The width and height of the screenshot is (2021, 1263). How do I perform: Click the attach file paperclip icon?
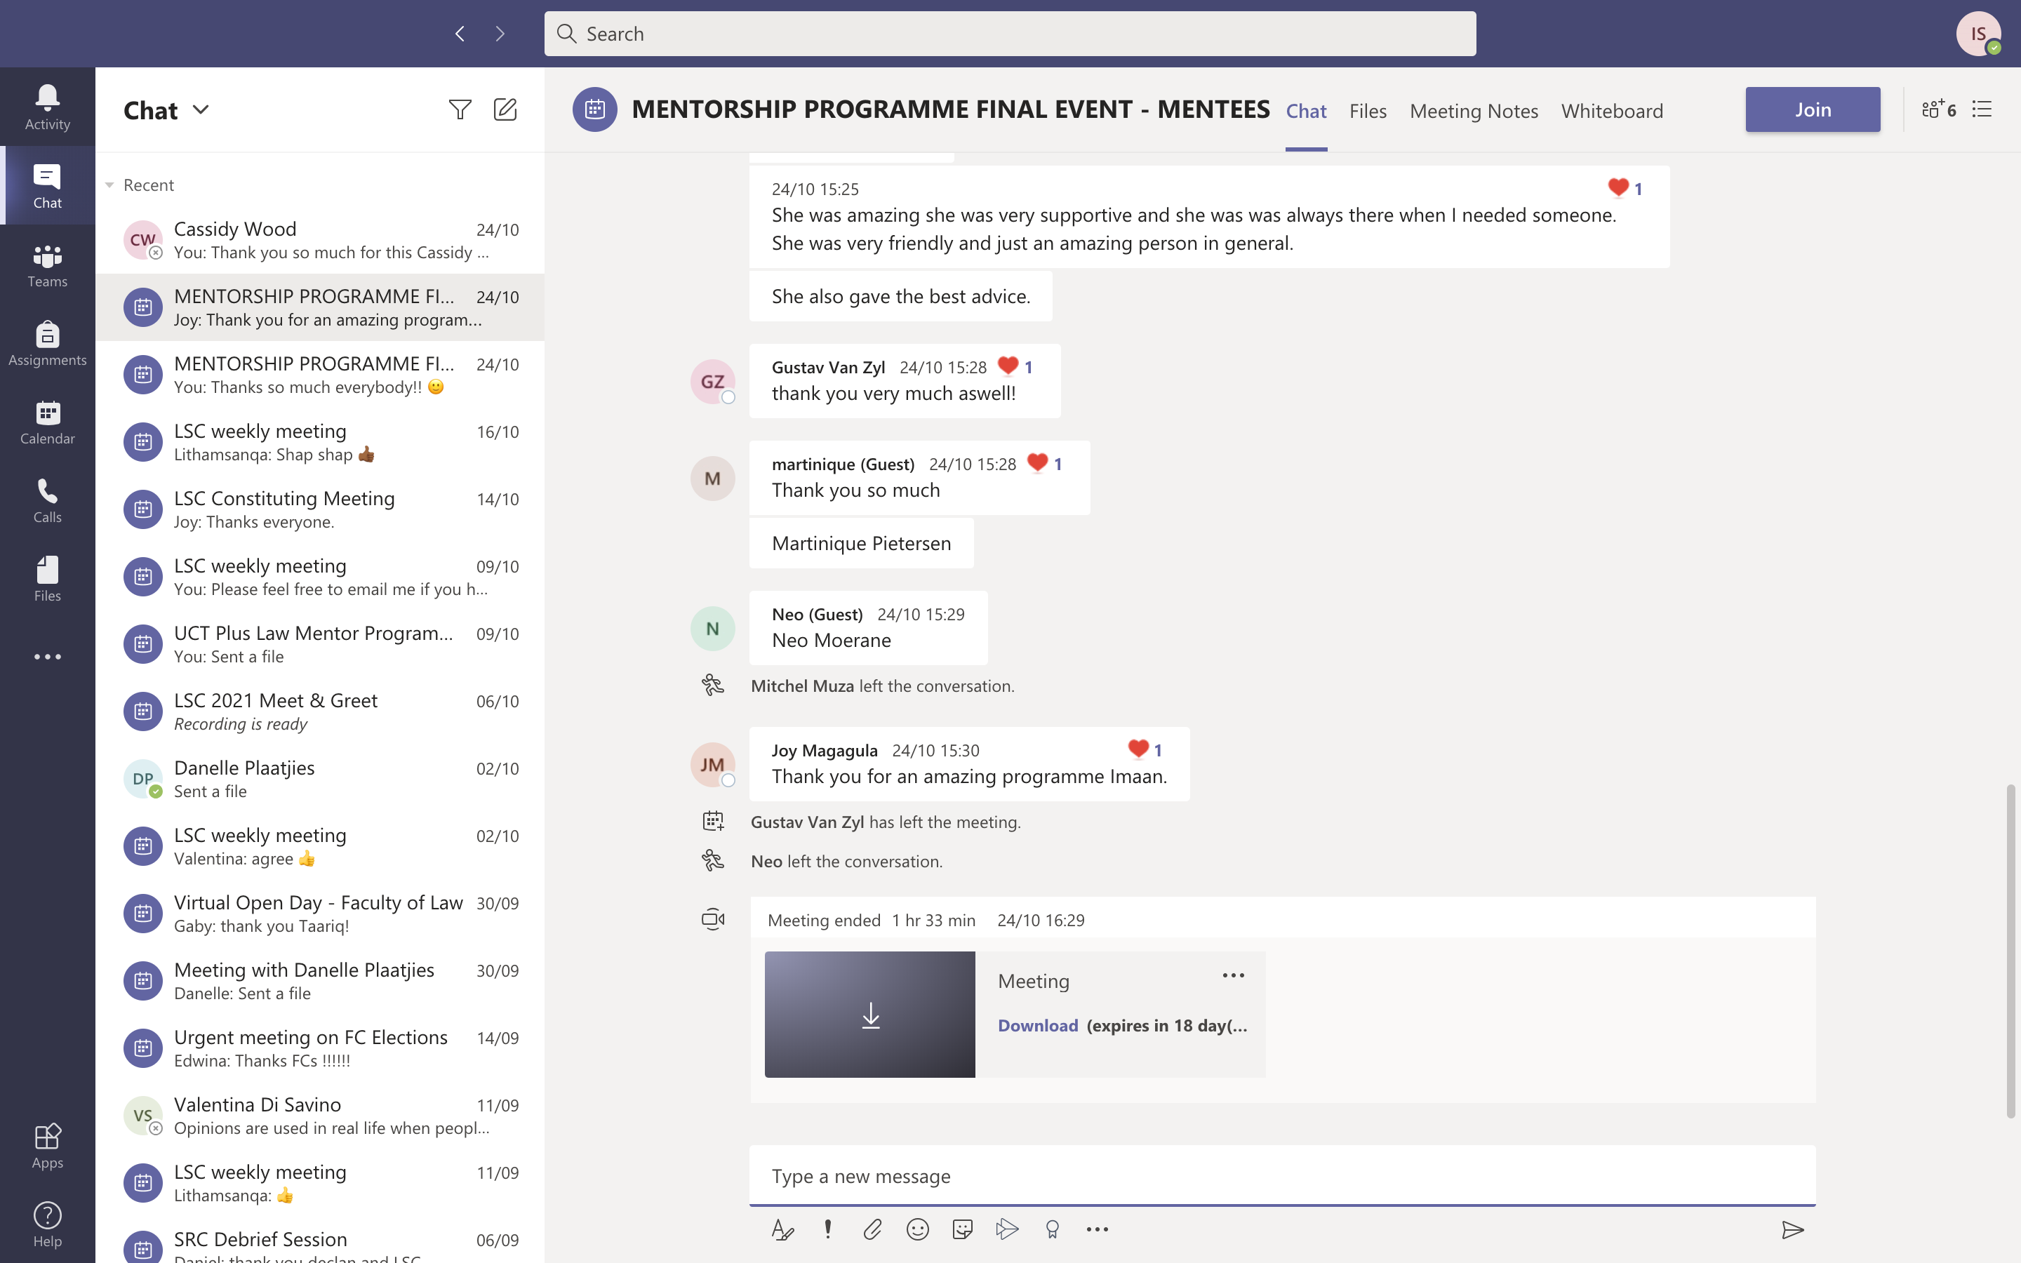click(873, 1229)
